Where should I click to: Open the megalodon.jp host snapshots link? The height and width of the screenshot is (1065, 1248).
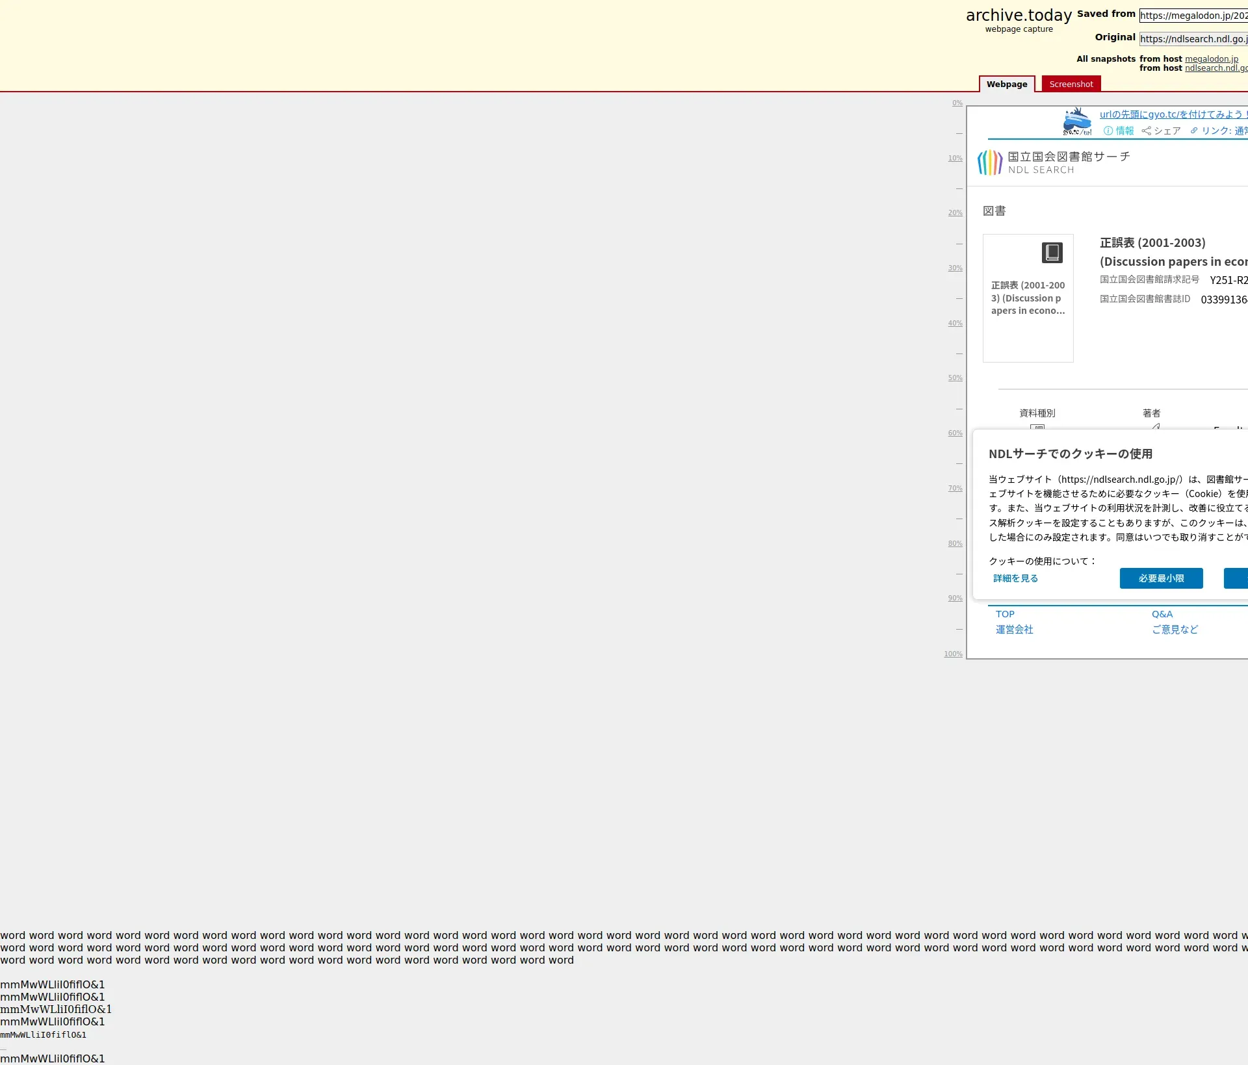1211,59
